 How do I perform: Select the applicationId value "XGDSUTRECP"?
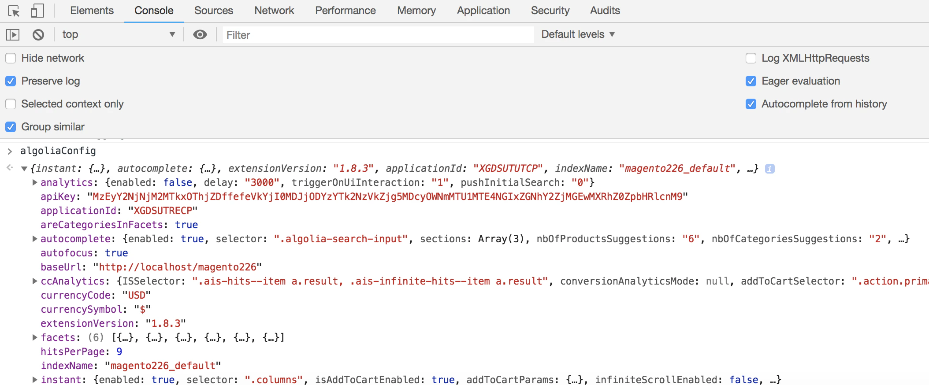[163, 211]
